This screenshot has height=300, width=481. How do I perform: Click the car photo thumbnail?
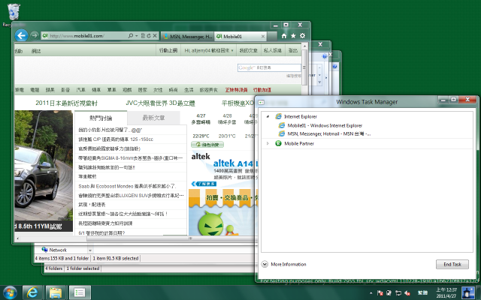pyautogui.click(x=44, y=165)
